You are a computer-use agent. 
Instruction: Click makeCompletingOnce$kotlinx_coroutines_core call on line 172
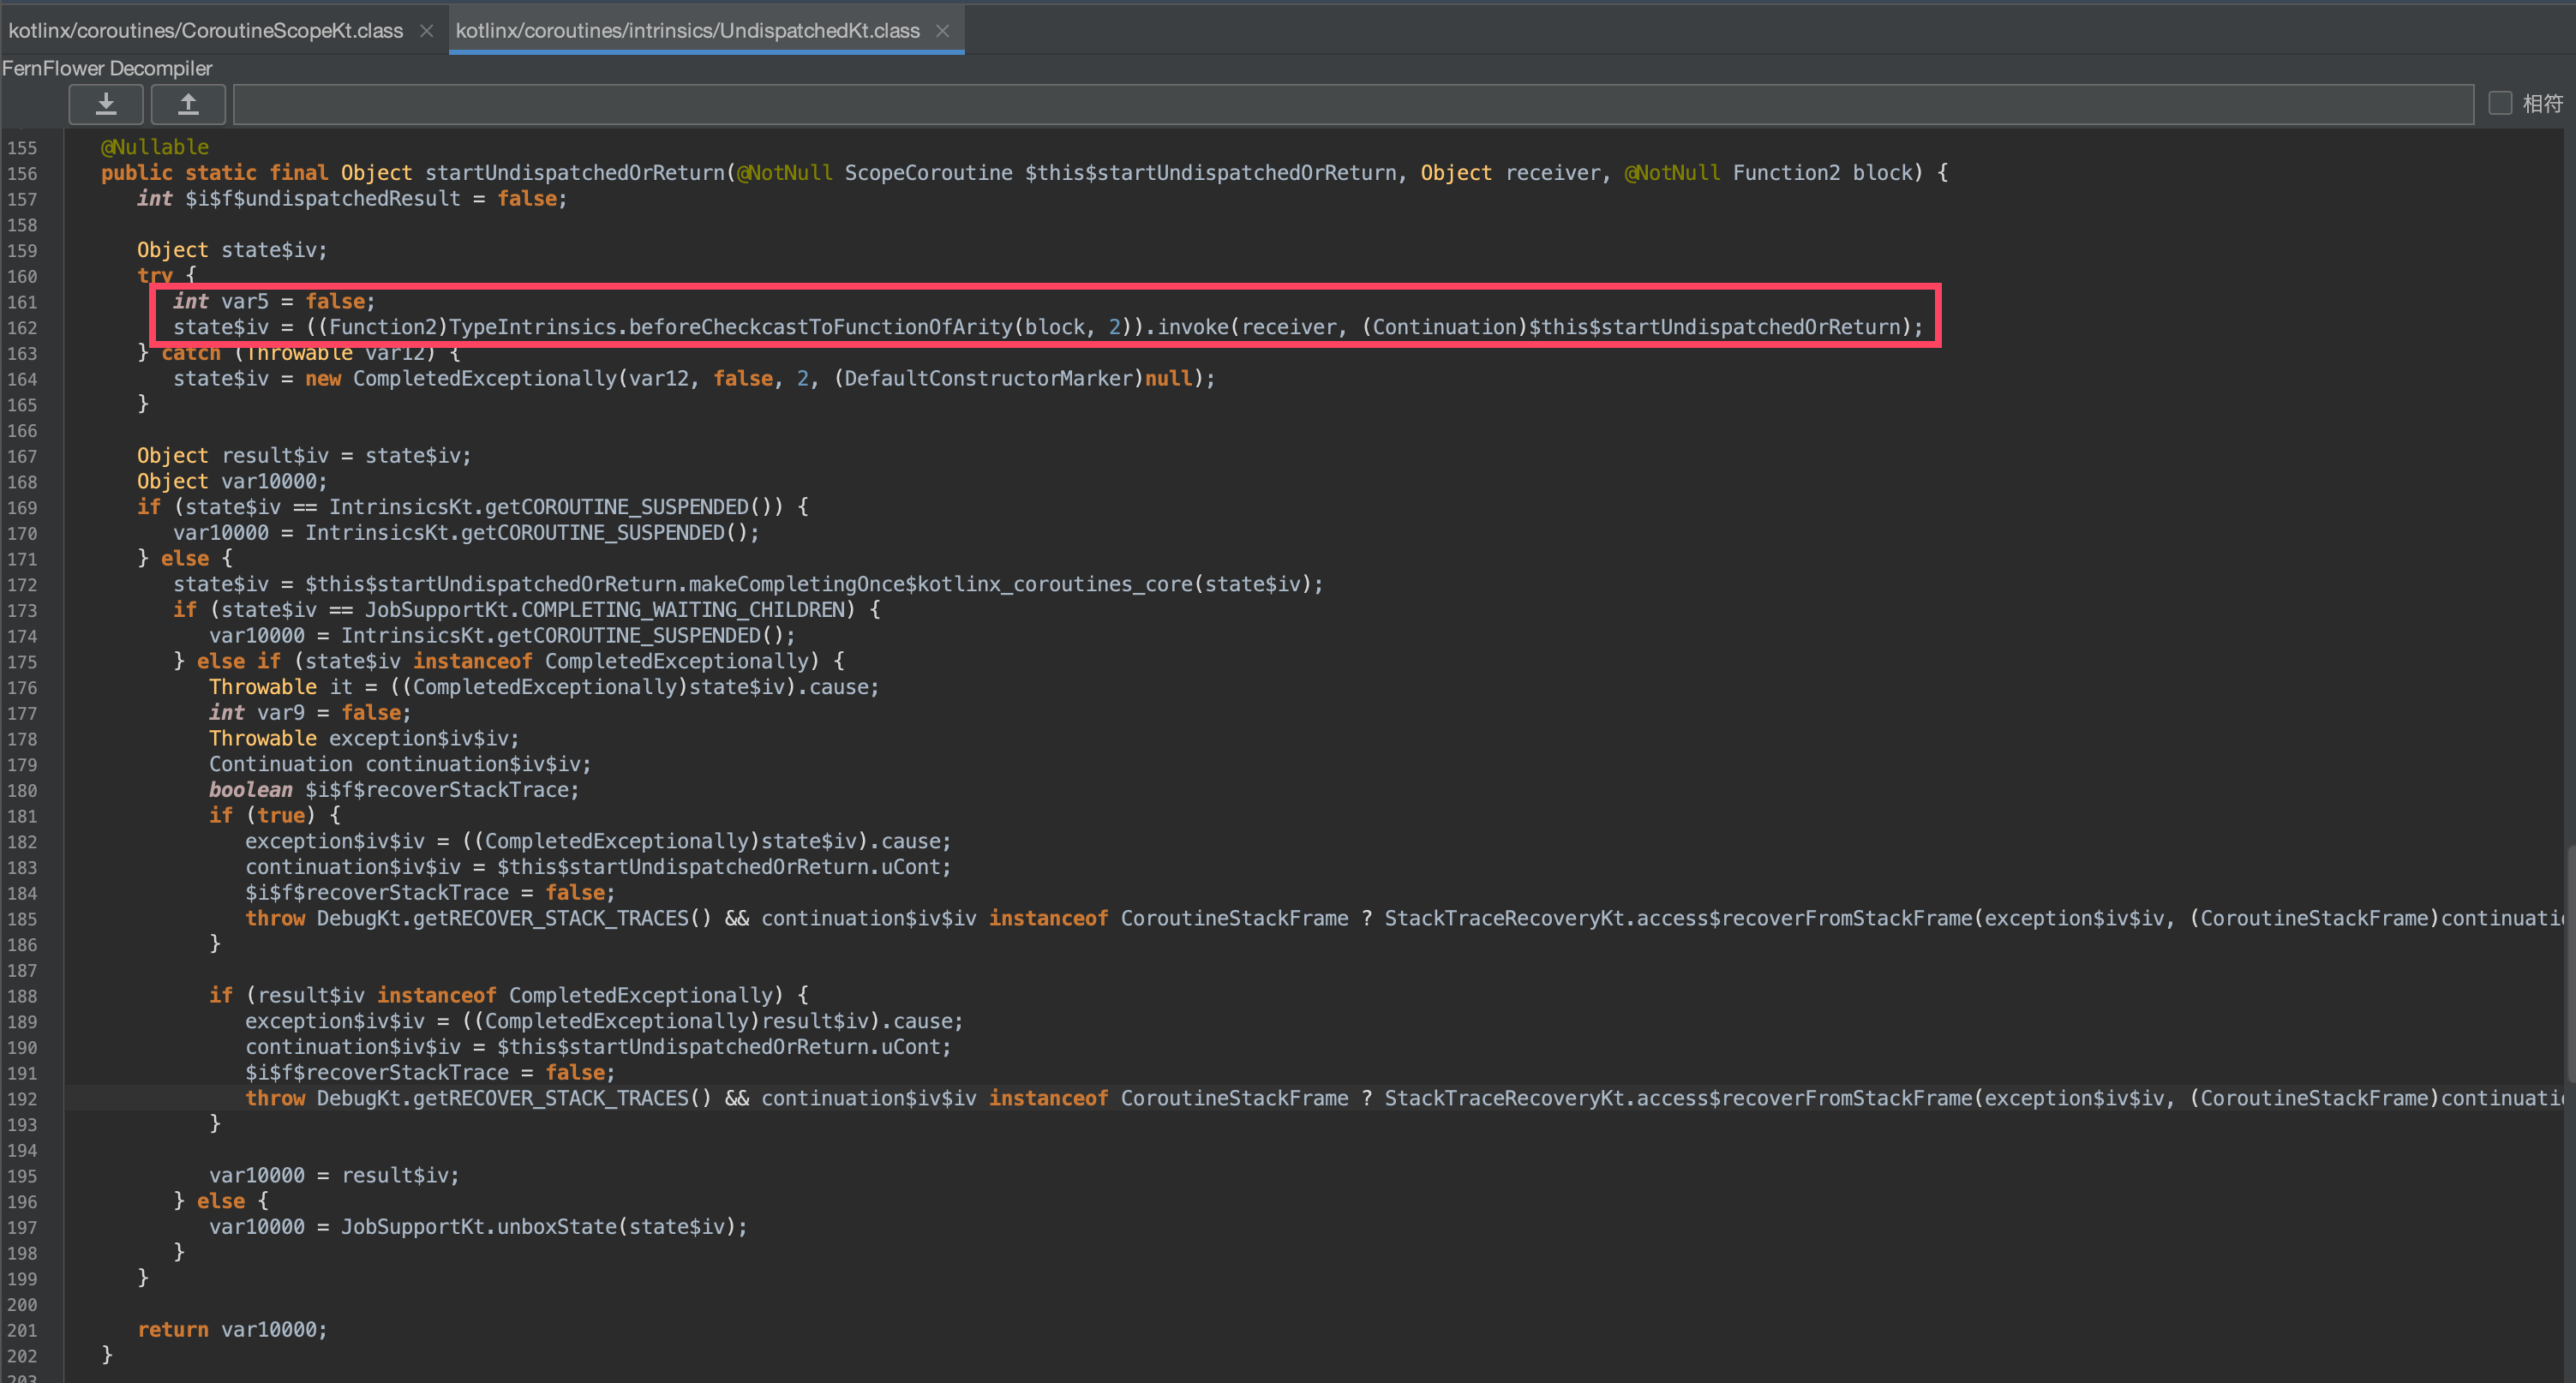[x=940, y=584]
